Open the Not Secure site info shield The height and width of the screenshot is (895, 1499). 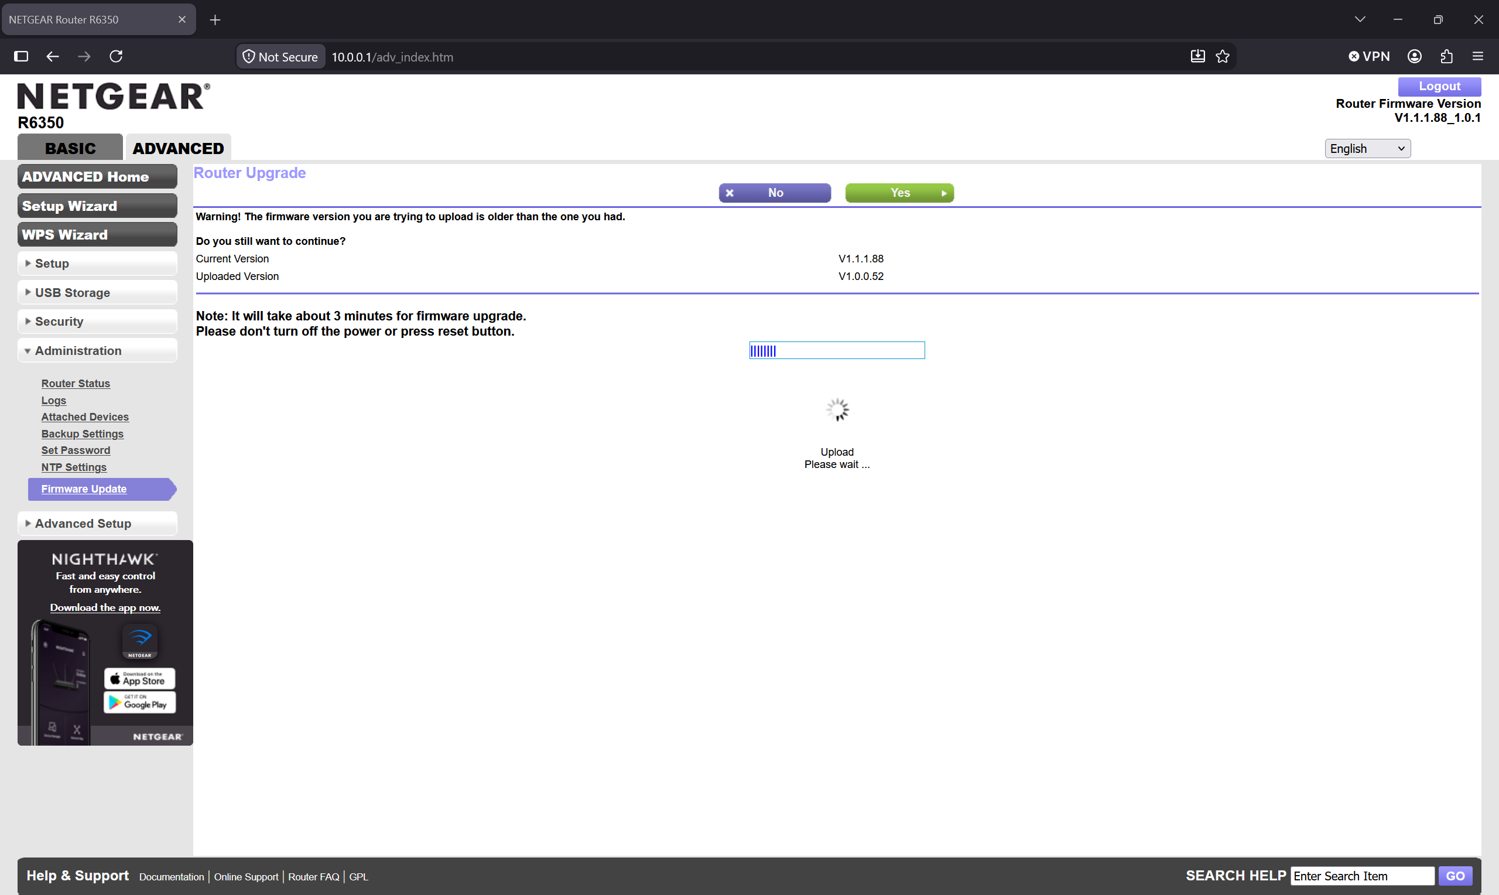point(280,57)
